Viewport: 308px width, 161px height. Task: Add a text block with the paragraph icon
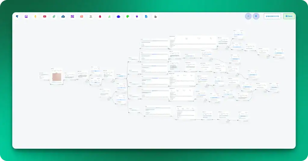pyautogui.click(x=17, y=17)
